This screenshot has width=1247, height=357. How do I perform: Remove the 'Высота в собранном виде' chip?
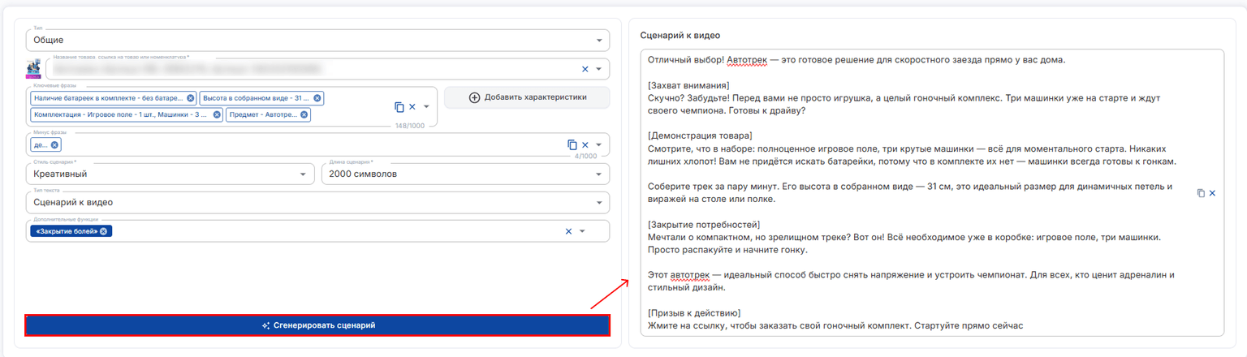(x=317, y=98)
